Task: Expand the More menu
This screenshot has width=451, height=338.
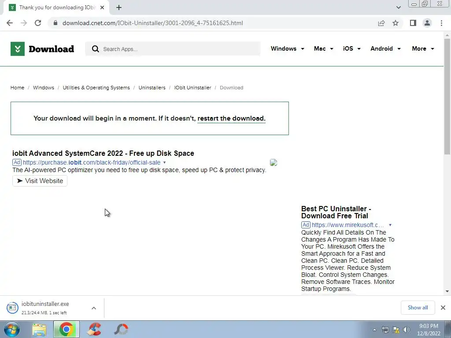Action: pyautogui.click(x=423, y=48)
